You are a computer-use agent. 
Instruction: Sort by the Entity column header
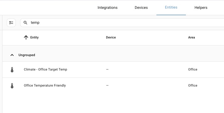coord(34,37)
